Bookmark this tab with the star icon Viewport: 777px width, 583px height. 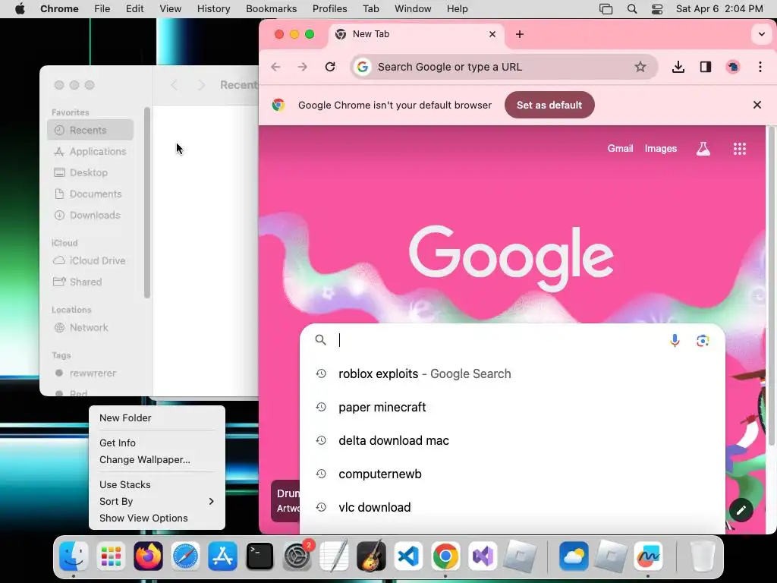[640, 67]
